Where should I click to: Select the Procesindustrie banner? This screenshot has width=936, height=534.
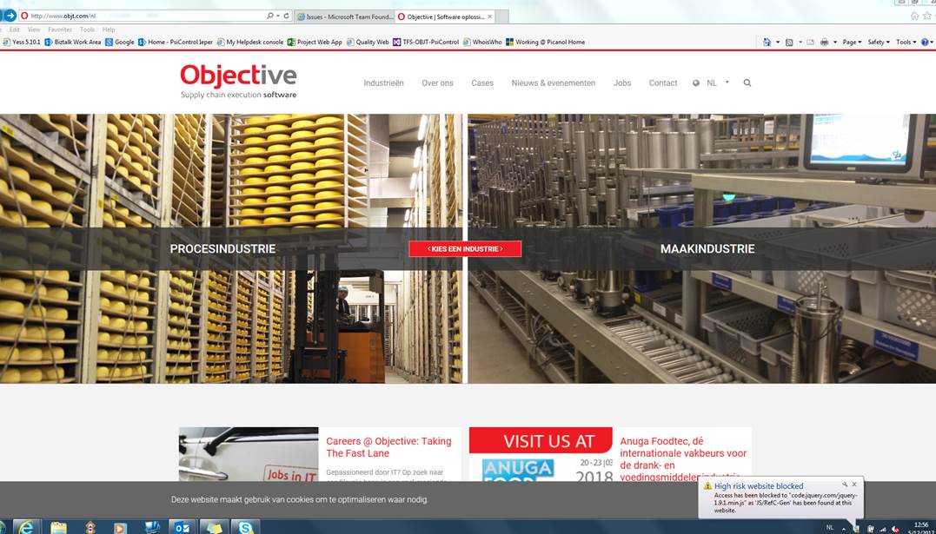[222, 249]
